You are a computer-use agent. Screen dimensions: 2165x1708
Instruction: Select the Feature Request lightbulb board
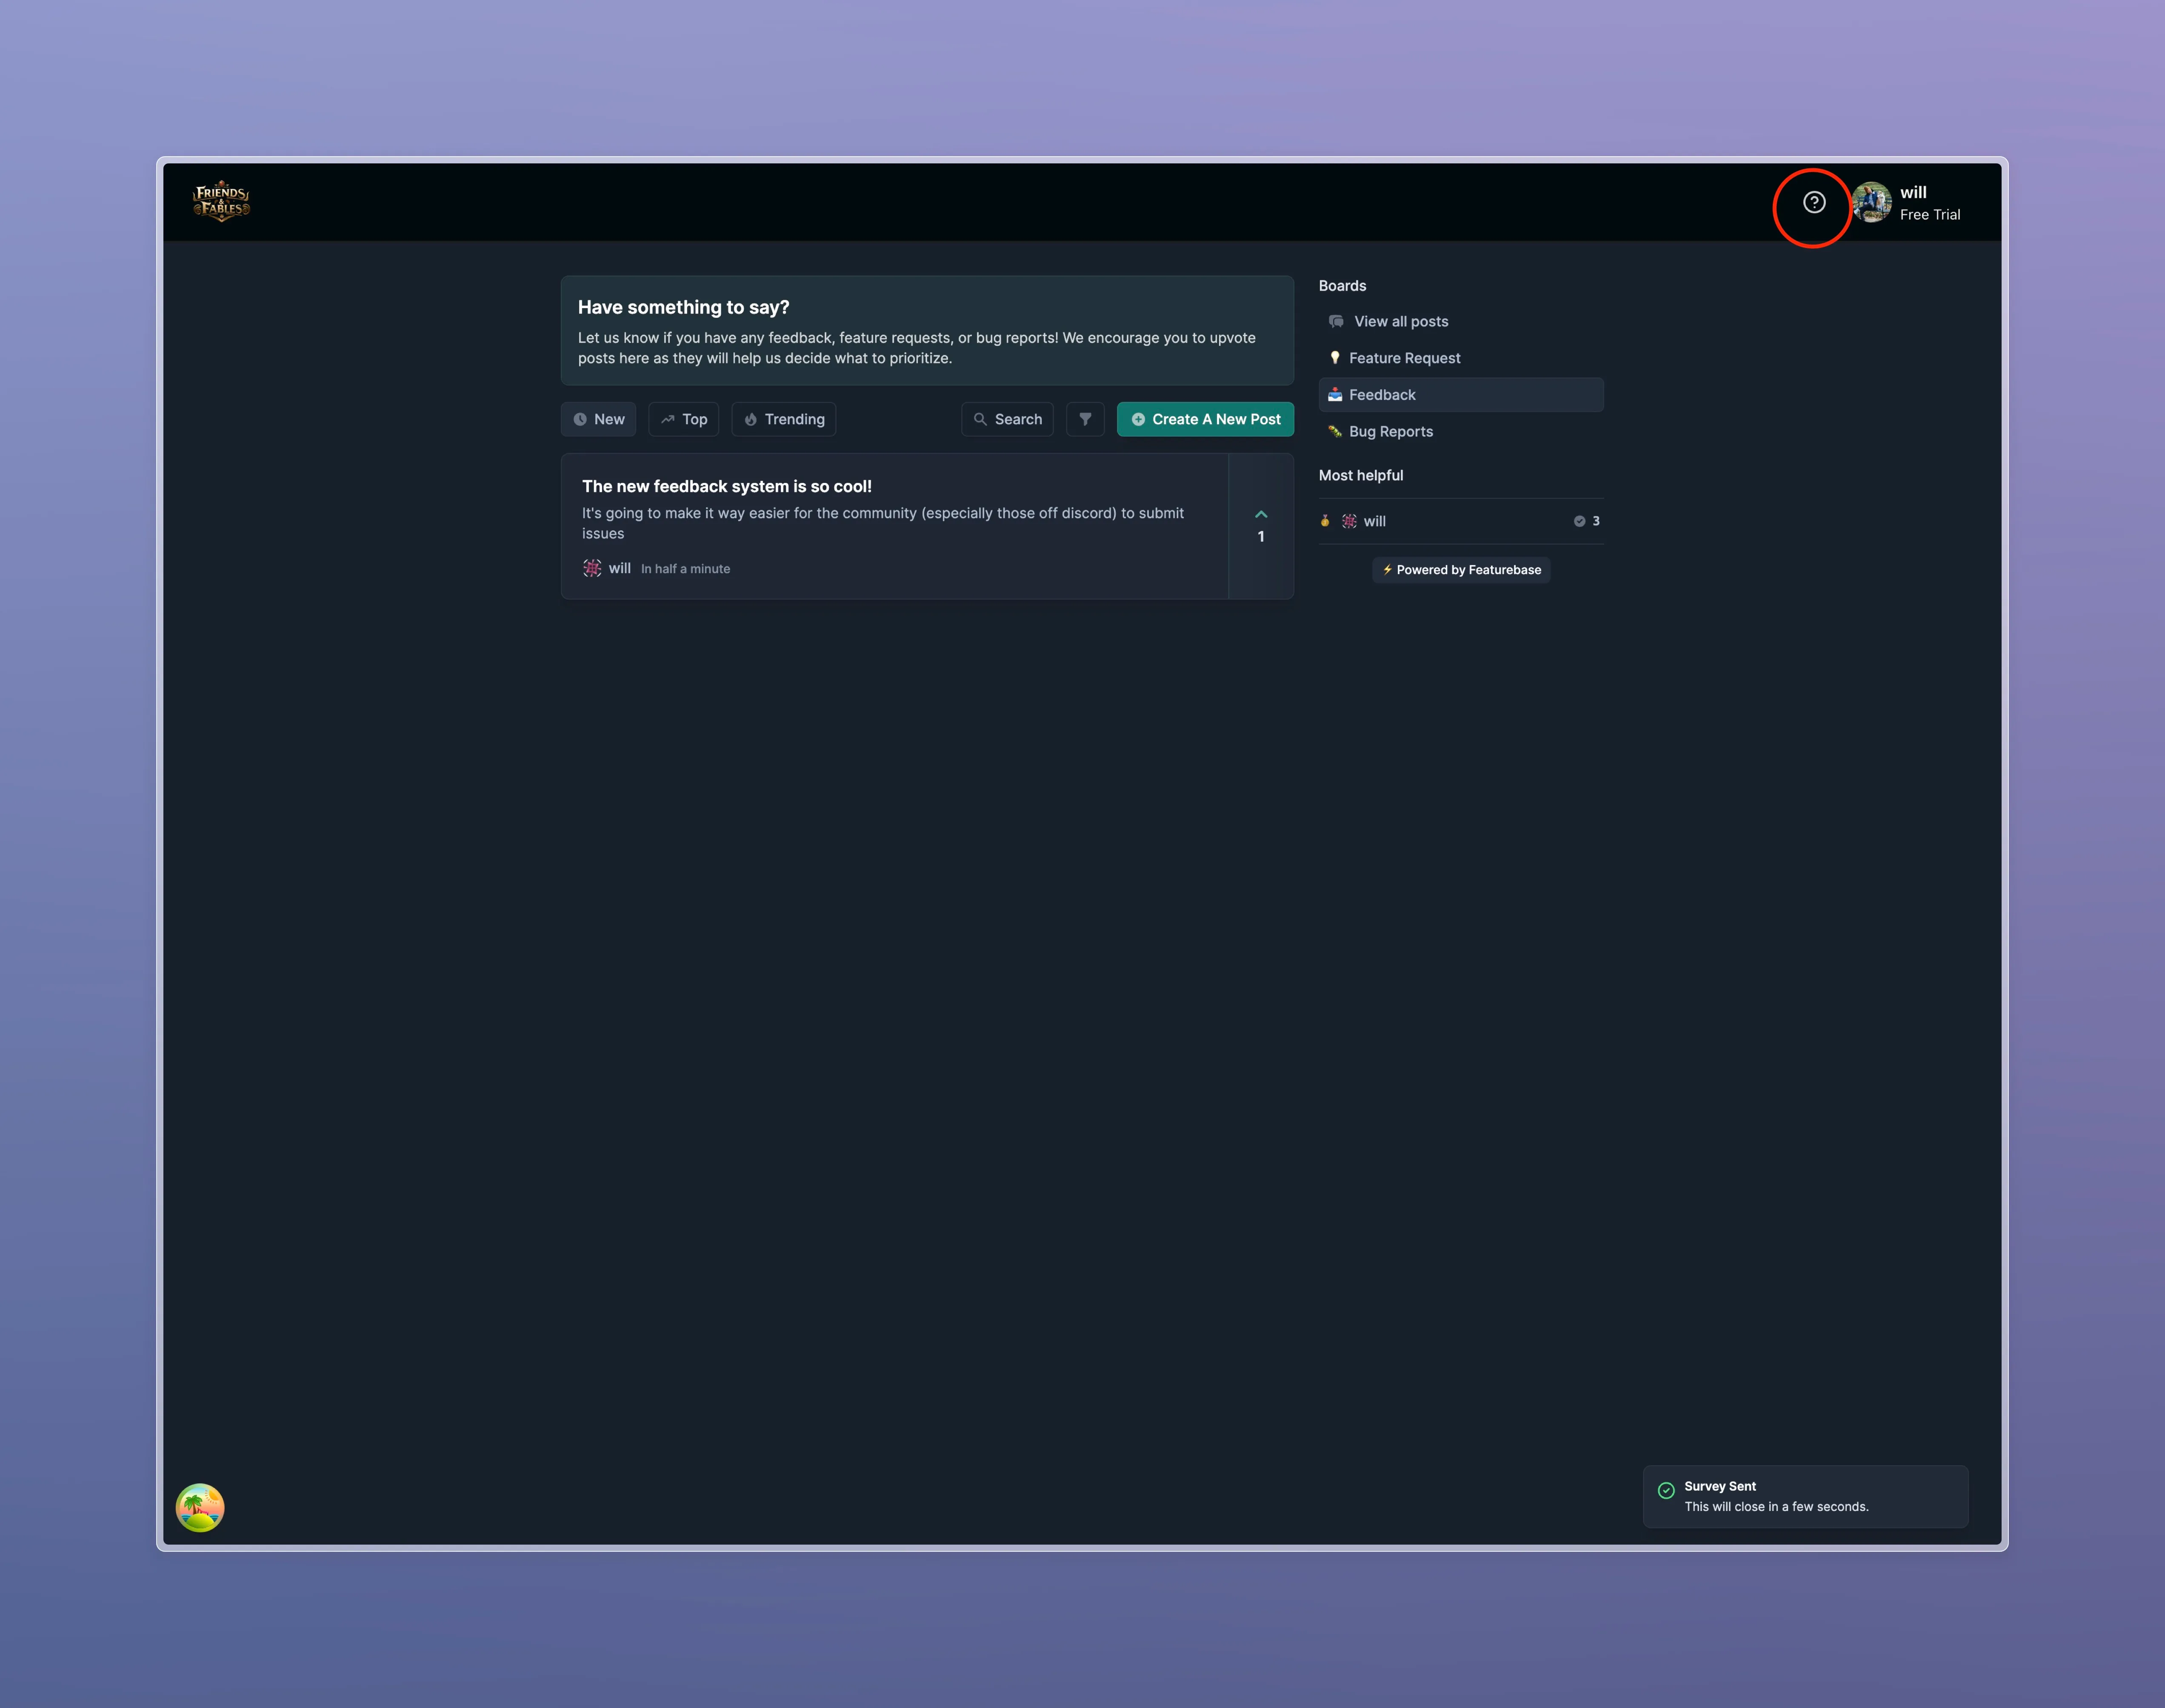(1404, 358)
